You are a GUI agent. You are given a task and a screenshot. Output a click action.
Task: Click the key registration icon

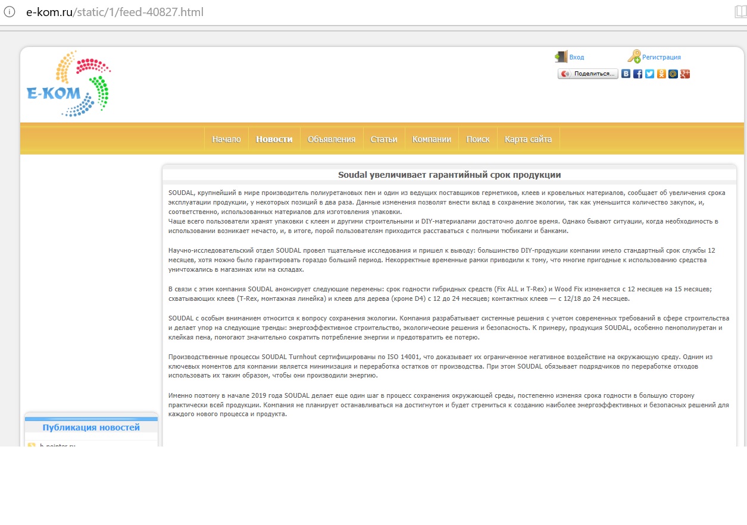[x=634, y=57]
